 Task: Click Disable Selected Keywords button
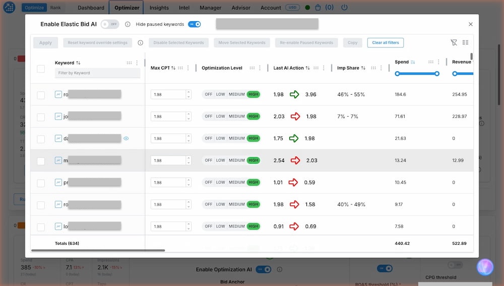[x=179, y=43]
